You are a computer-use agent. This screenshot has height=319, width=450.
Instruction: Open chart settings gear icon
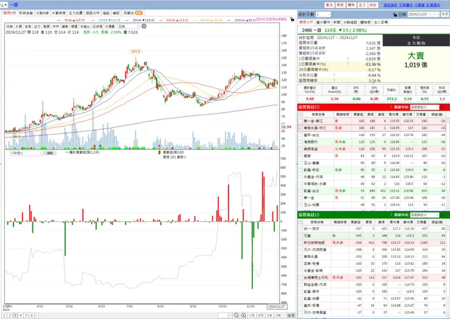point(144,26)
